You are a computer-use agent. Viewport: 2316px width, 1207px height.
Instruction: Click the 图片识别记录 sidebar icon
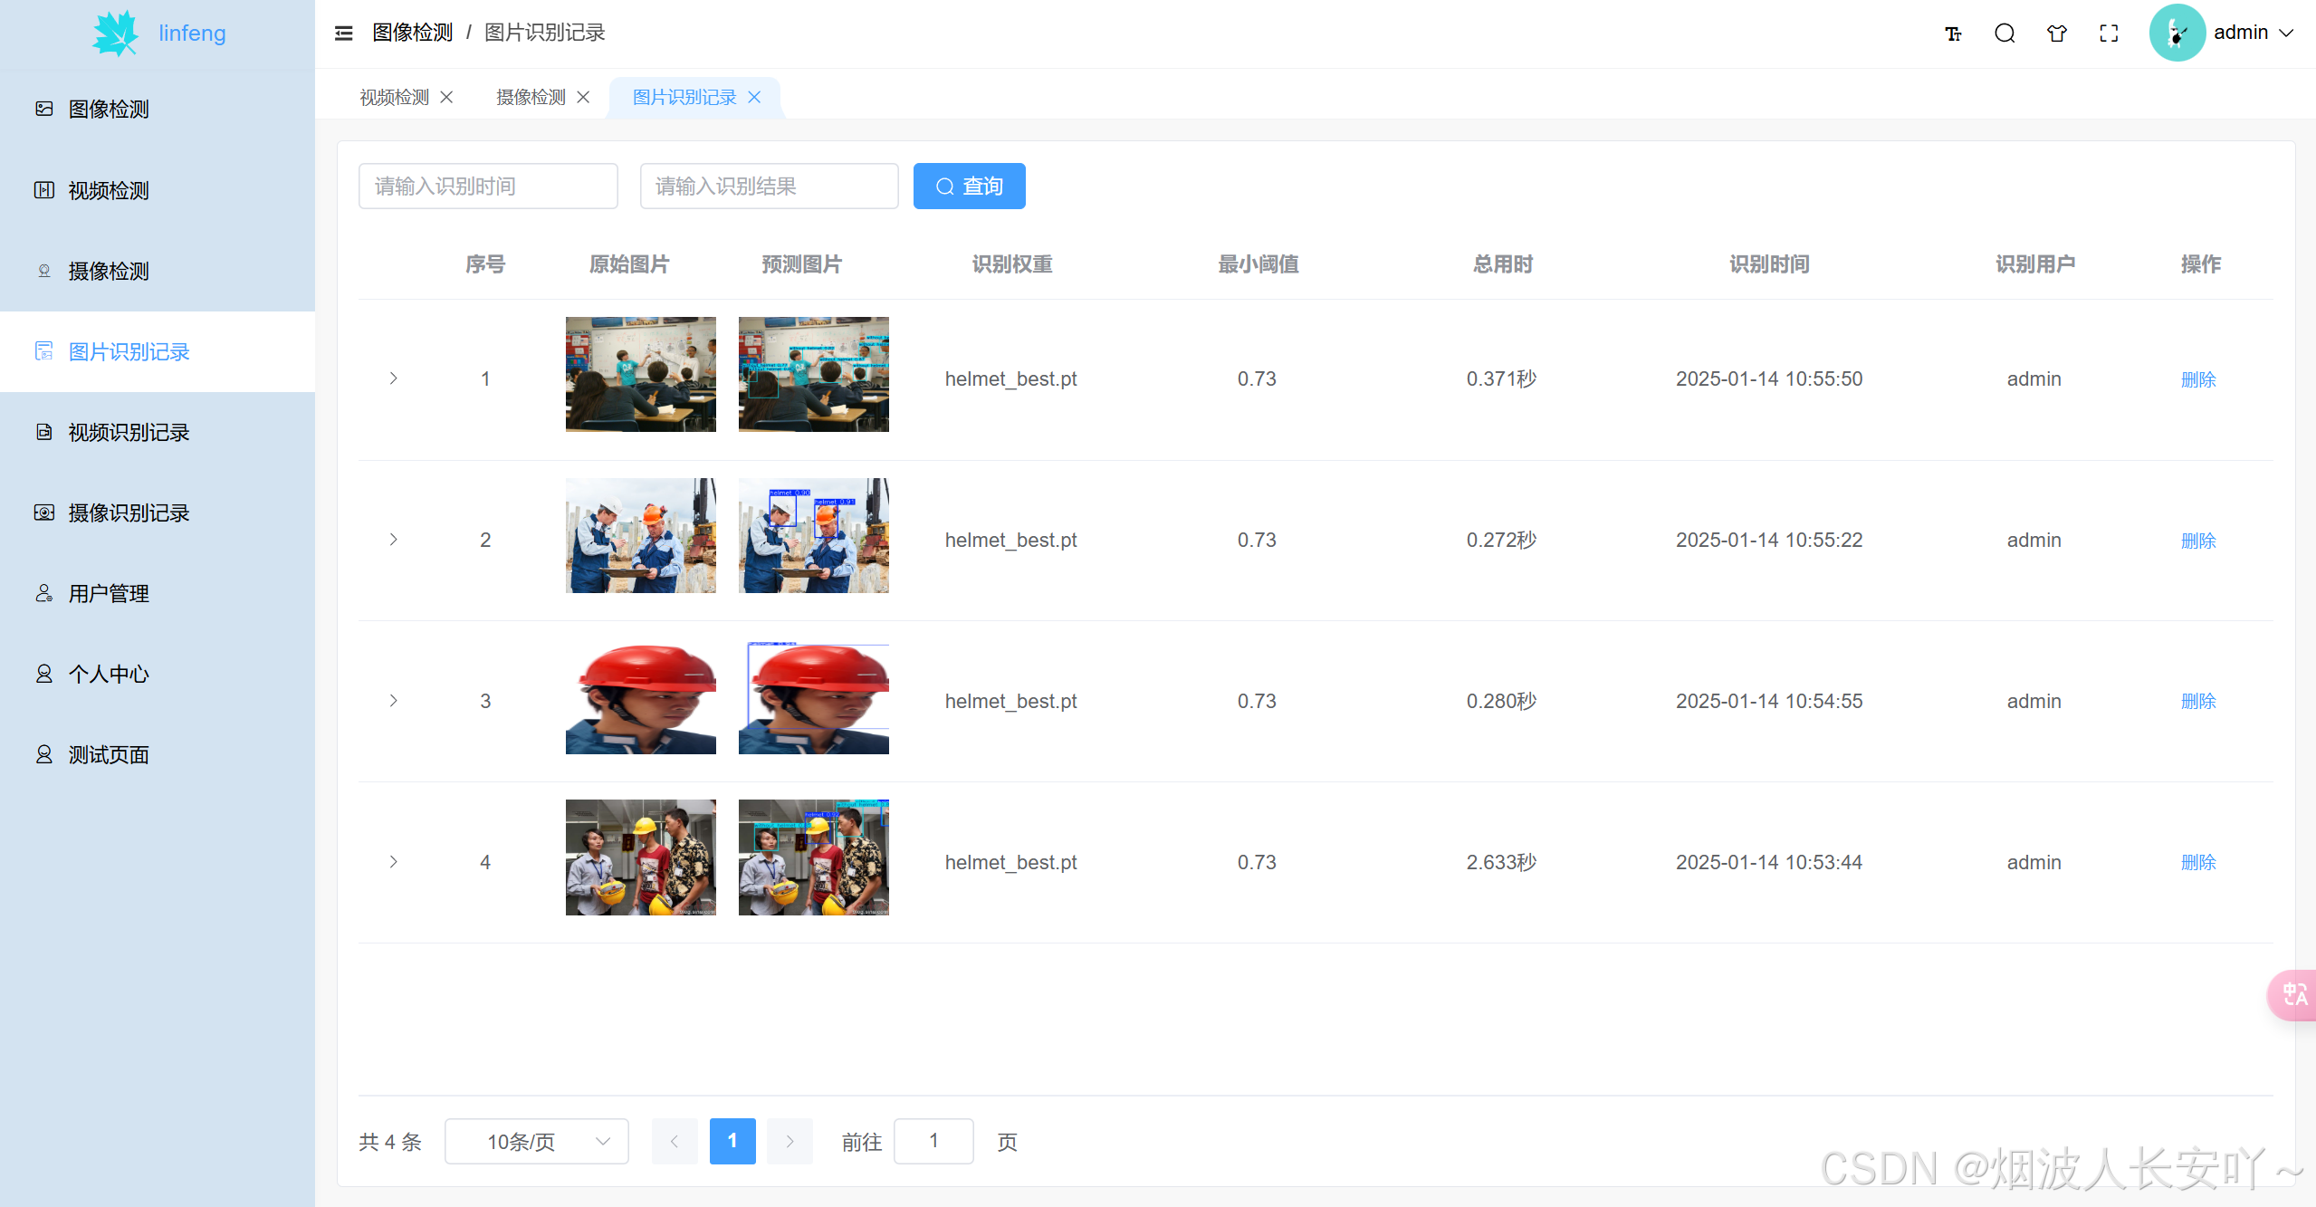point(43,351)
